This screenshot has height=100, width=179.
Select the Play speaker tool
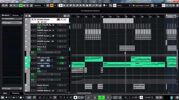(x=97, y=6)
